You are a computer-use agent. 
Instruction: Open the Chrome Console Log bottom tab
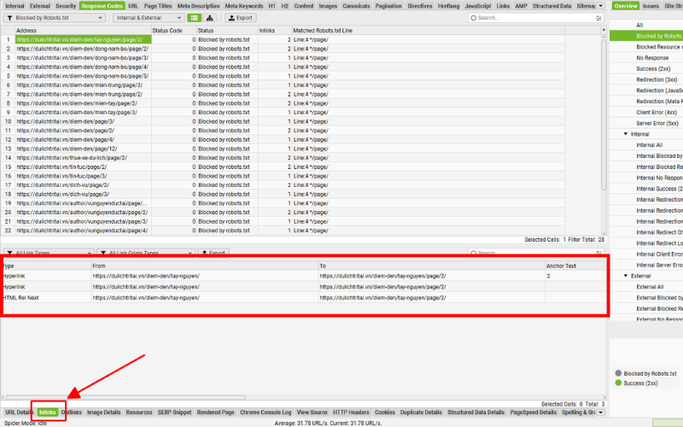tap(266, 412)
